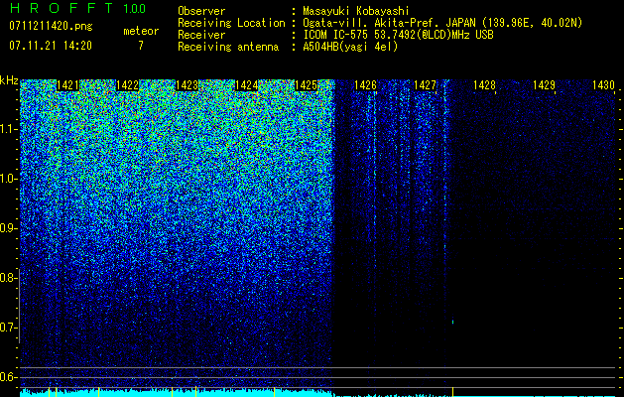
Task: Click the HROFFT 1.0.0 title text
Action: (x=77, y=8)
